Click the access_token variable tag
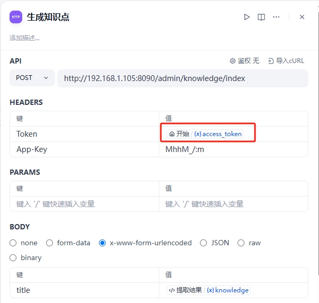The height and width of the screenshot is (303, 319). (x=218, y=134)
